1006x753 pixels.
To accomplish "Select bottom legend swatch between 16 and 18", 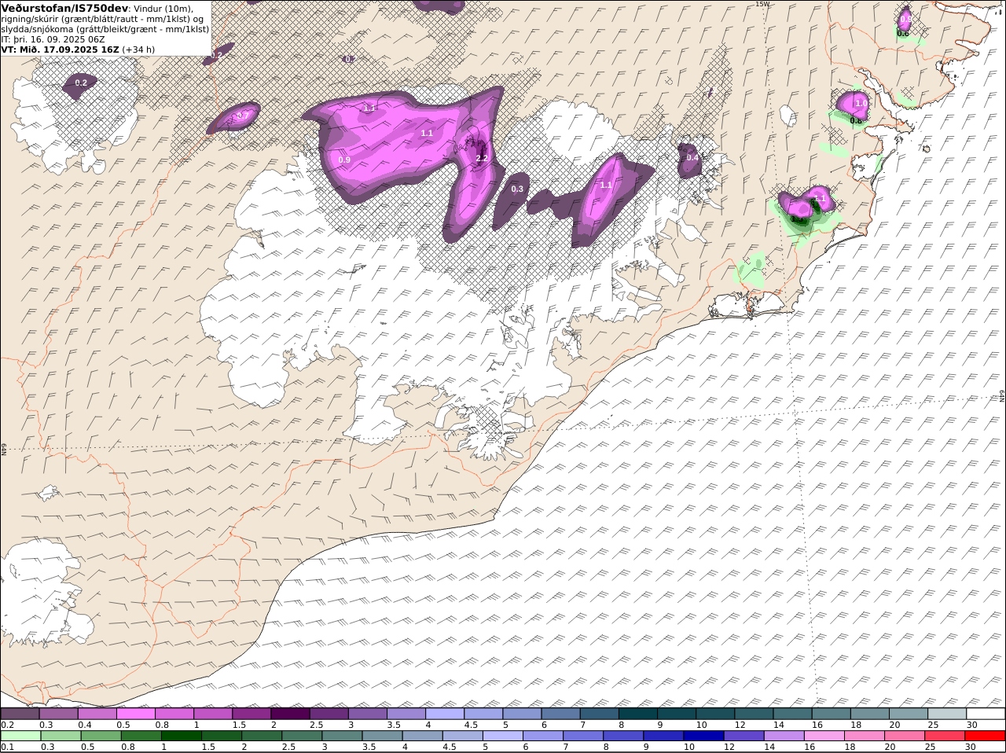I will tap(824, 736).
